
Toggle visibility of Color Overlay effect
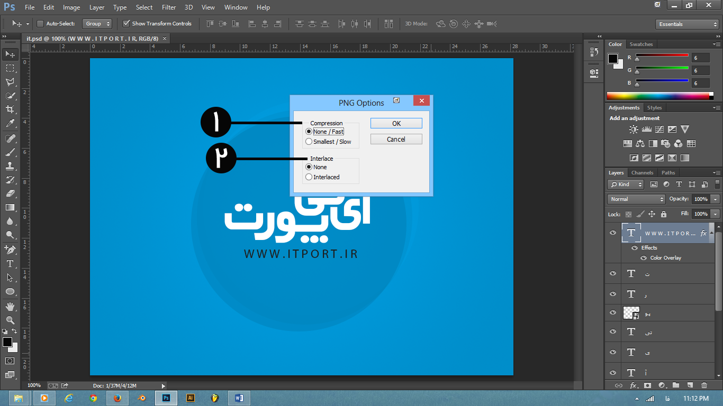(644, 258)
